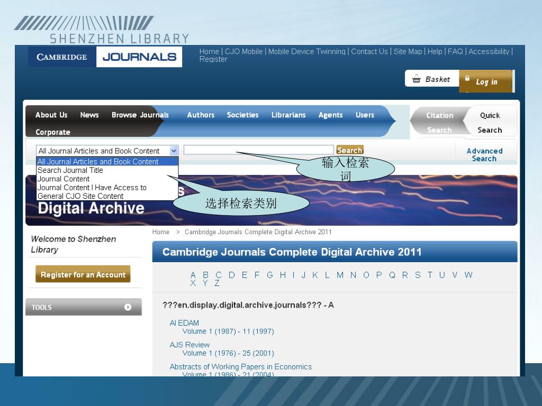Jump to journals starting with letter Z
This screenshot has width=542, height=406.
coord(217,283)
